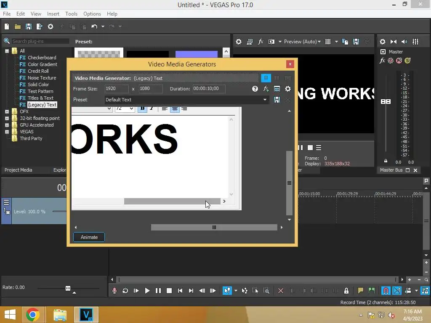The image size is (431, 323).
Task: Toggle italic text formatting
Action: pyautogui.click(x=152, y=109)
